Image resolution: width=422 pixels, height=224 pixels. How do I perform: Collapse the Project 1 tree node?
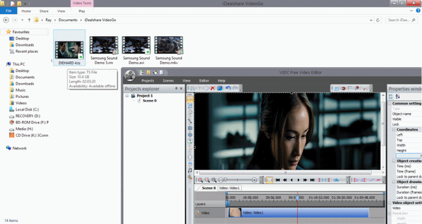coord(127,96)
